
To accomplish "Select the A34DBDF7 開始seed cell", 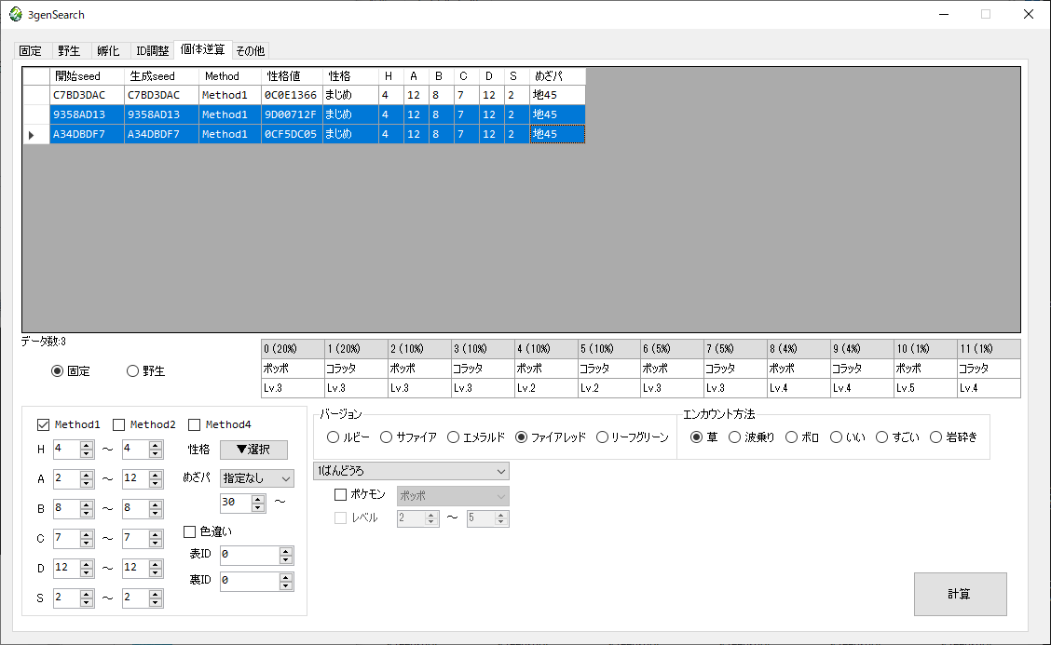I will tap(88, 134).
